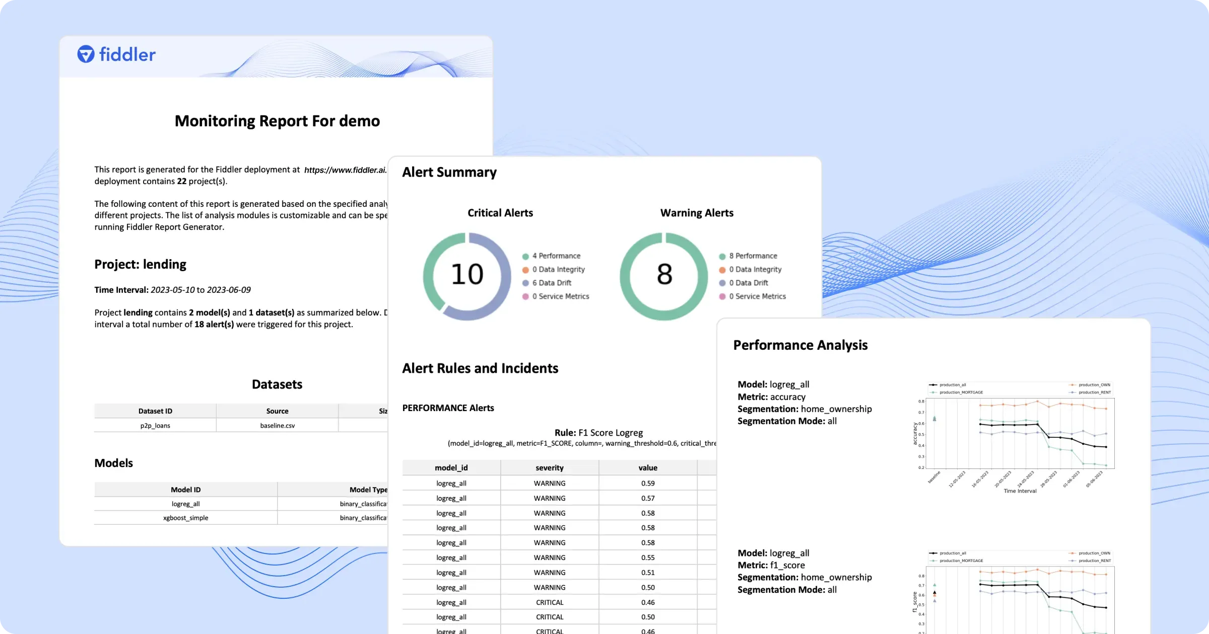
Task: Click the 'Project: lending' heading
Action: (x=140, y=264)
